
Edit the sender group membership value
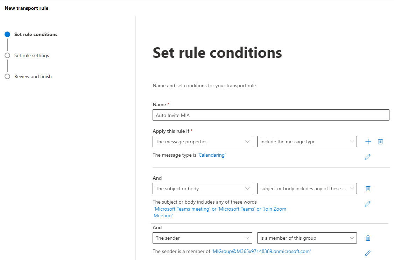[x=367, y=253]
